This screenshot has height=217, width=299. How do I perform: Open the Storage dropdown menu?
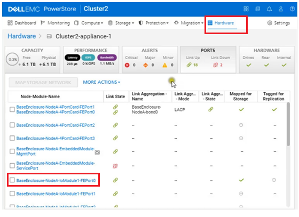pyautogui.click(x=121, y=23)
